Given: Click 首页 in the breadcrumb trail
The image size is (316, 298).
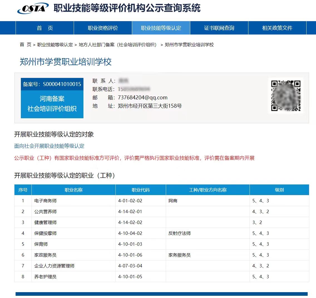Looking at the screenshot, I should pyautogui.click(x=25, y=45).
